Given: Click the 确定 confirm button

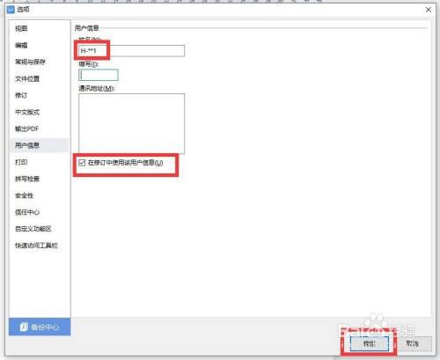Looking at the screenshot, I should point(370,343).
